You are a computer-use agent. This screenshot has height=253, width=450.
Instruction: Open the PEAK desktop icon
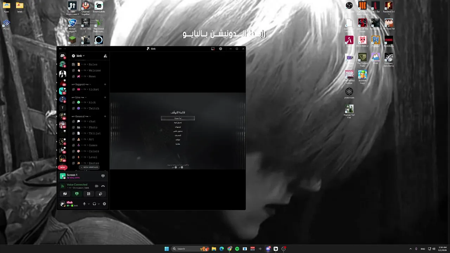coord(375,59)
